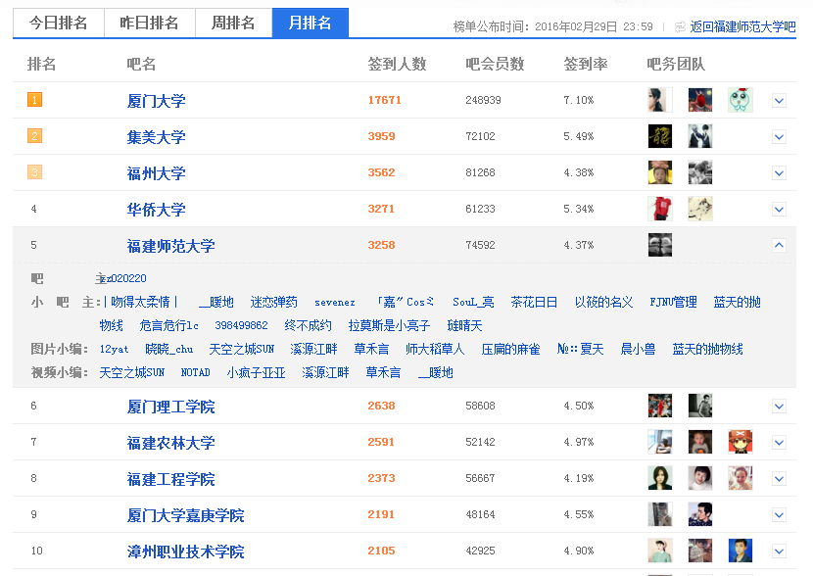Open the 398499862 moderator profile
Image resolution: width=813 pixels, height=576 pixels.
(241, 325)
